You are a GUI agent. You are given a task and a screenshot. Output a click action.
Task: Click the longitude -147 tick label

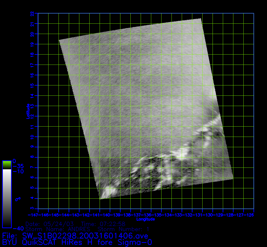pyautogui.click(x=33, y=215)
